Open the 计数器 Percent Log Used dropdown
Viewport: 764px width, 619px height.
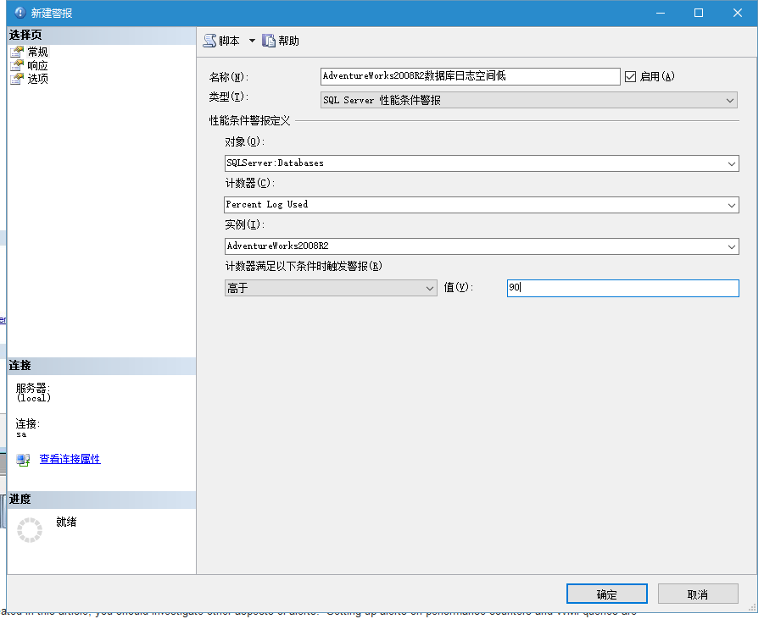click(481, 205)
